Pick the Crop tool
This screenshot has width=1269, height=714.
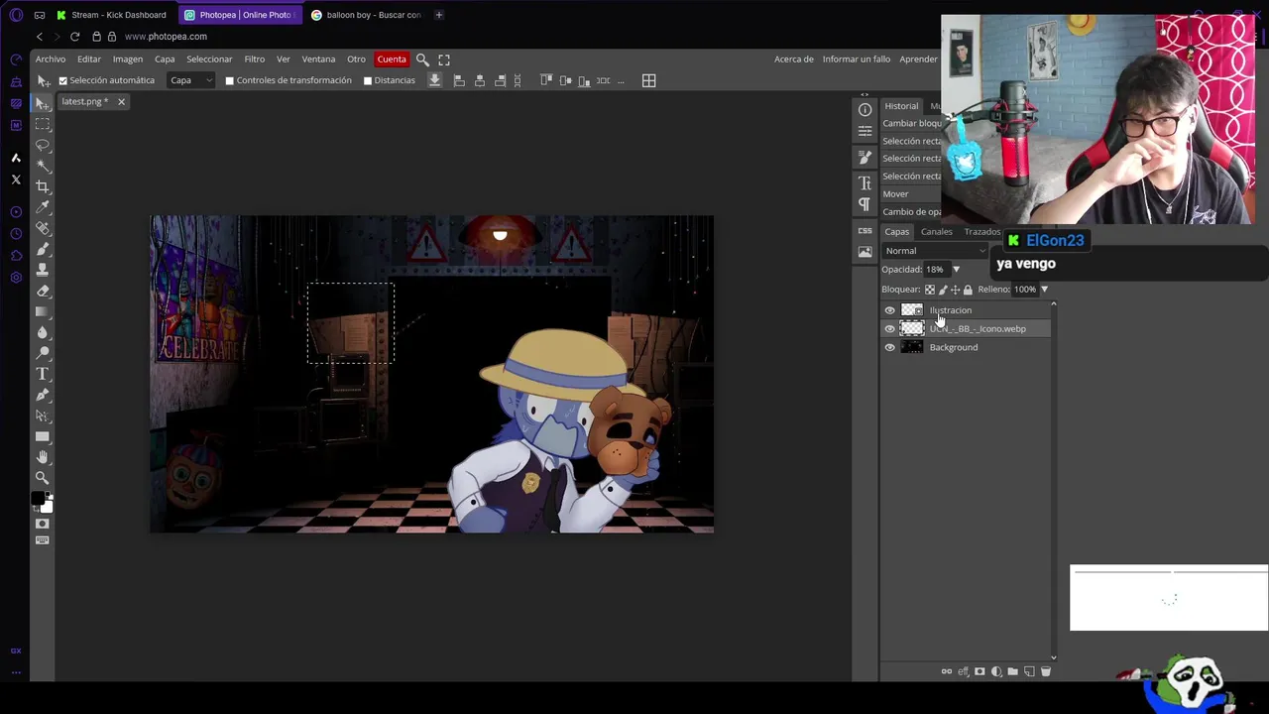pos(43,186)
